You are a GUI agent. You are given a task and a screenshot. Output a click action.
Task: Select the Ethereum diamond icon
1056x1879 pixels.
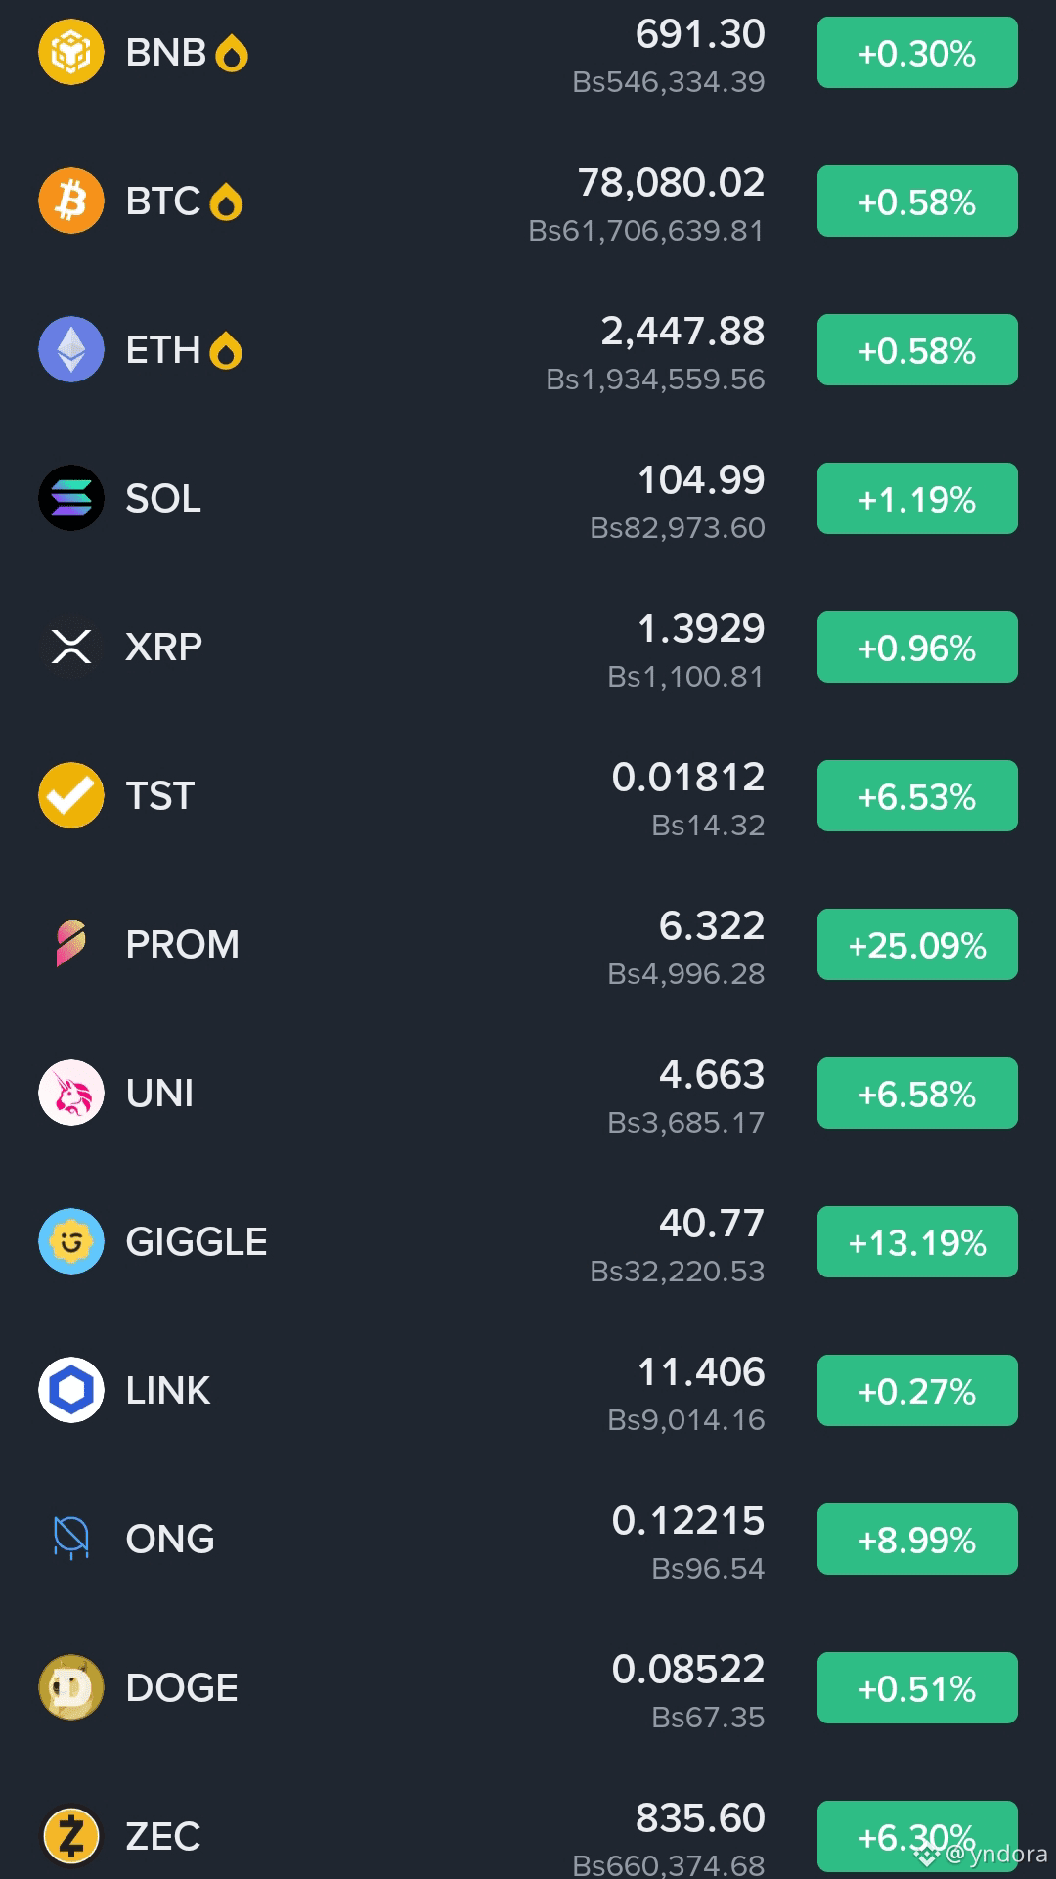coord(71,349)
